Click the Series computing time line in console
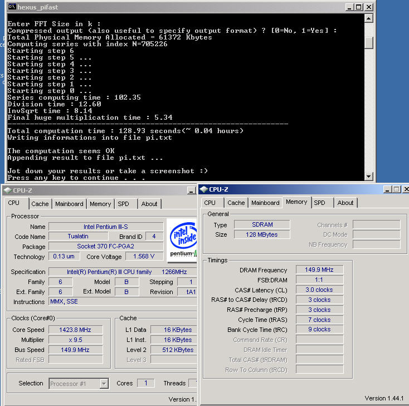409x406 pixels. 74,97
